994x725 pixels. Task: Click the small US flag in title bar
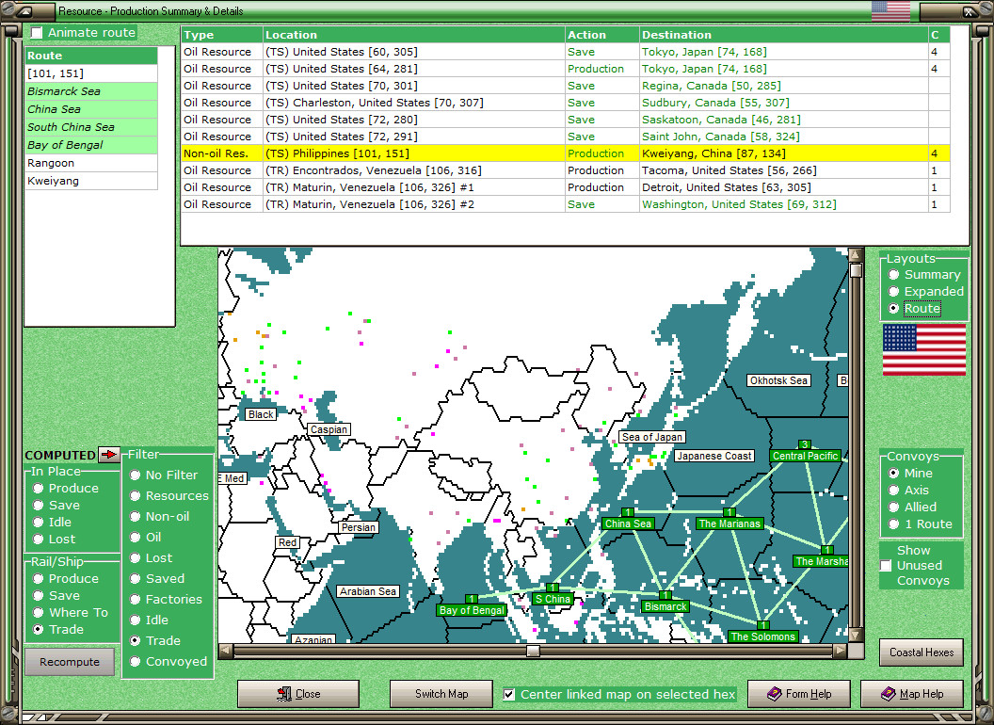pos(890,11)
